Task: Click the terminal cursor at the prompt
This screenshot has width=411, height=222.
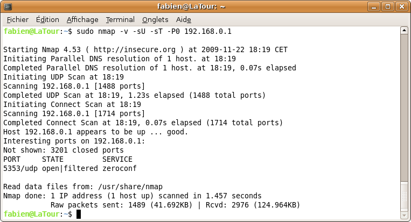Action: [x=79, y=214]
